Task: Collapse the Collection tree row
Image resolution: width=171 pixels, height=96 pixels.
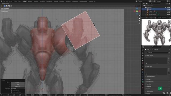Action: [x=144, y=7]
